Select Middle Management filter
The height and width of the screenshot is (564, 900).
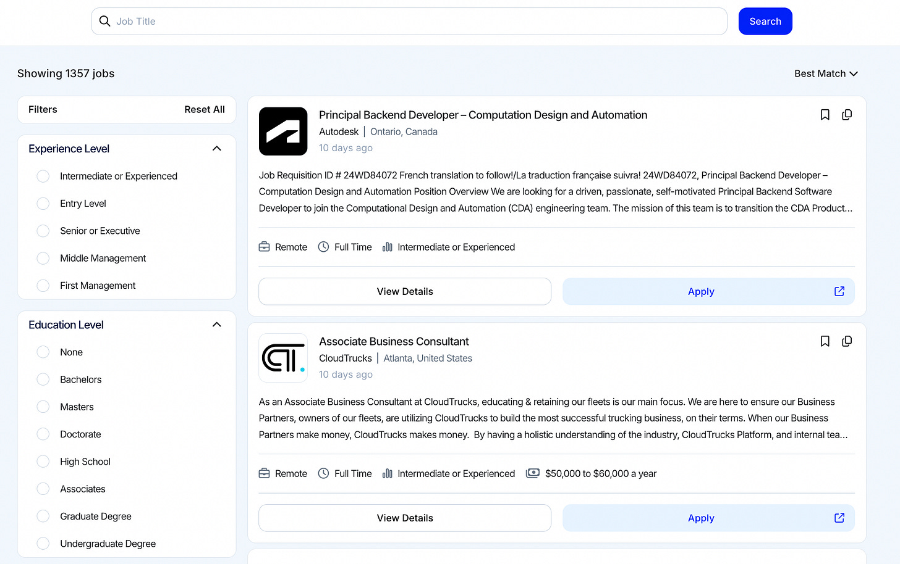(43, 258)
